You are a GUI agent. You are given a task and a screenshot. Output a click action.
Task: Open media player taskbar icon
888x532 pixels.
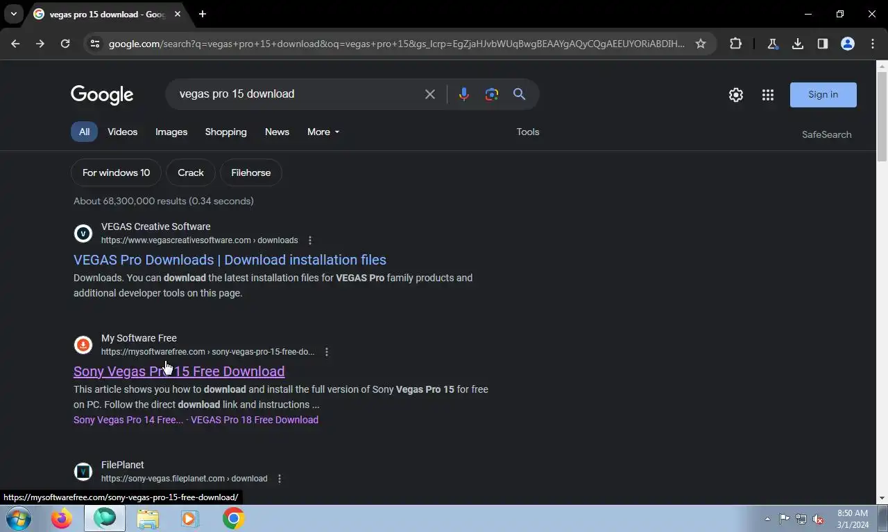(x=190, y=518)
